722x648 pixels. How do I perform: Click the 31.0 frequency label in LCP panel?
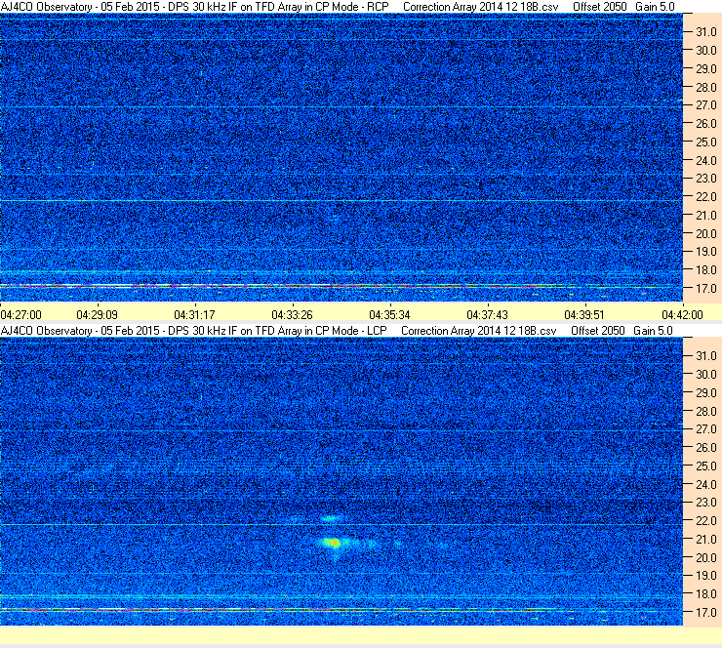[x=705, y=356]
